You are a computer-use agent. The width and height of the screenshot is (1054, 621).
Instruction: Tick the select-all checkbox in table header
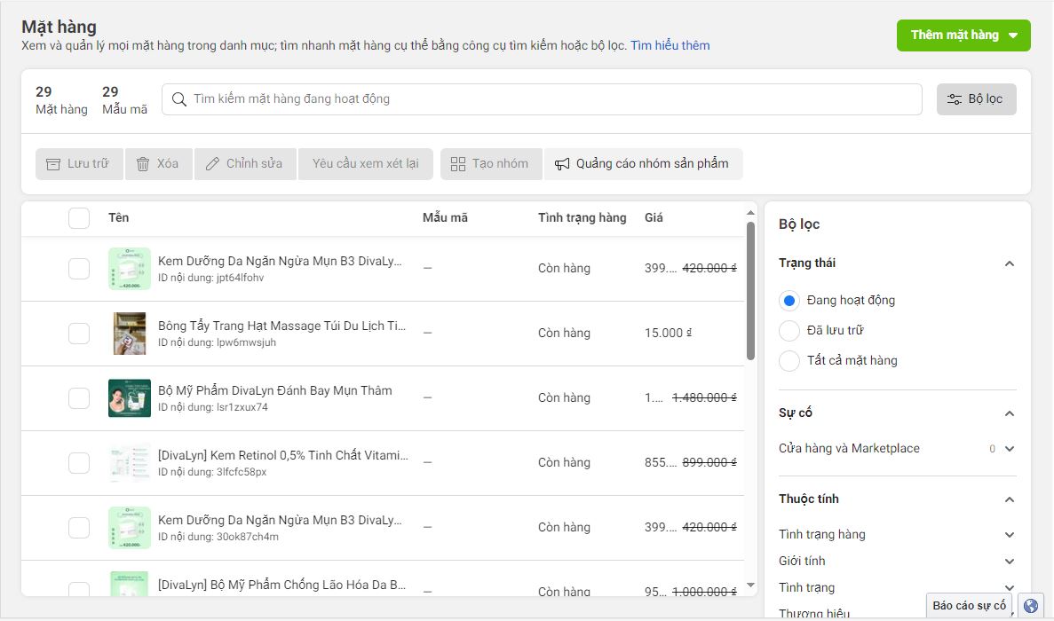tap(79, 218)
